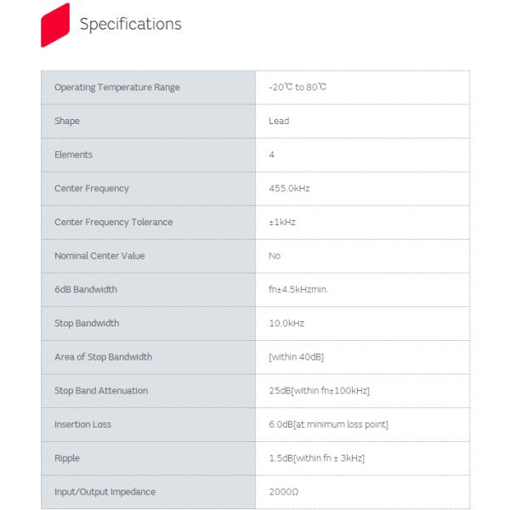Screen dimensions: 510x510
Task: Select the Ripple row label
Action: [x=67, y=458]
